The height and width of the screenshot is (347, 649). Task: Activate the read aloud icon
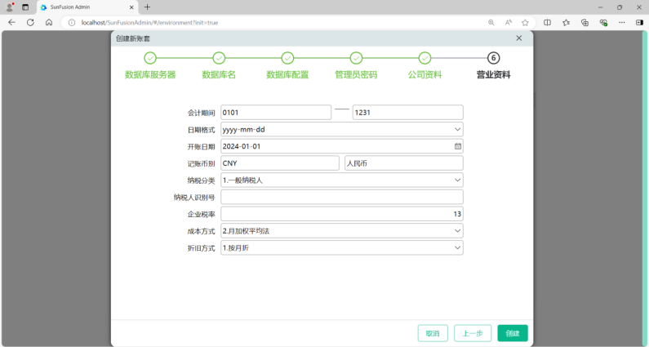click(509, 23)
